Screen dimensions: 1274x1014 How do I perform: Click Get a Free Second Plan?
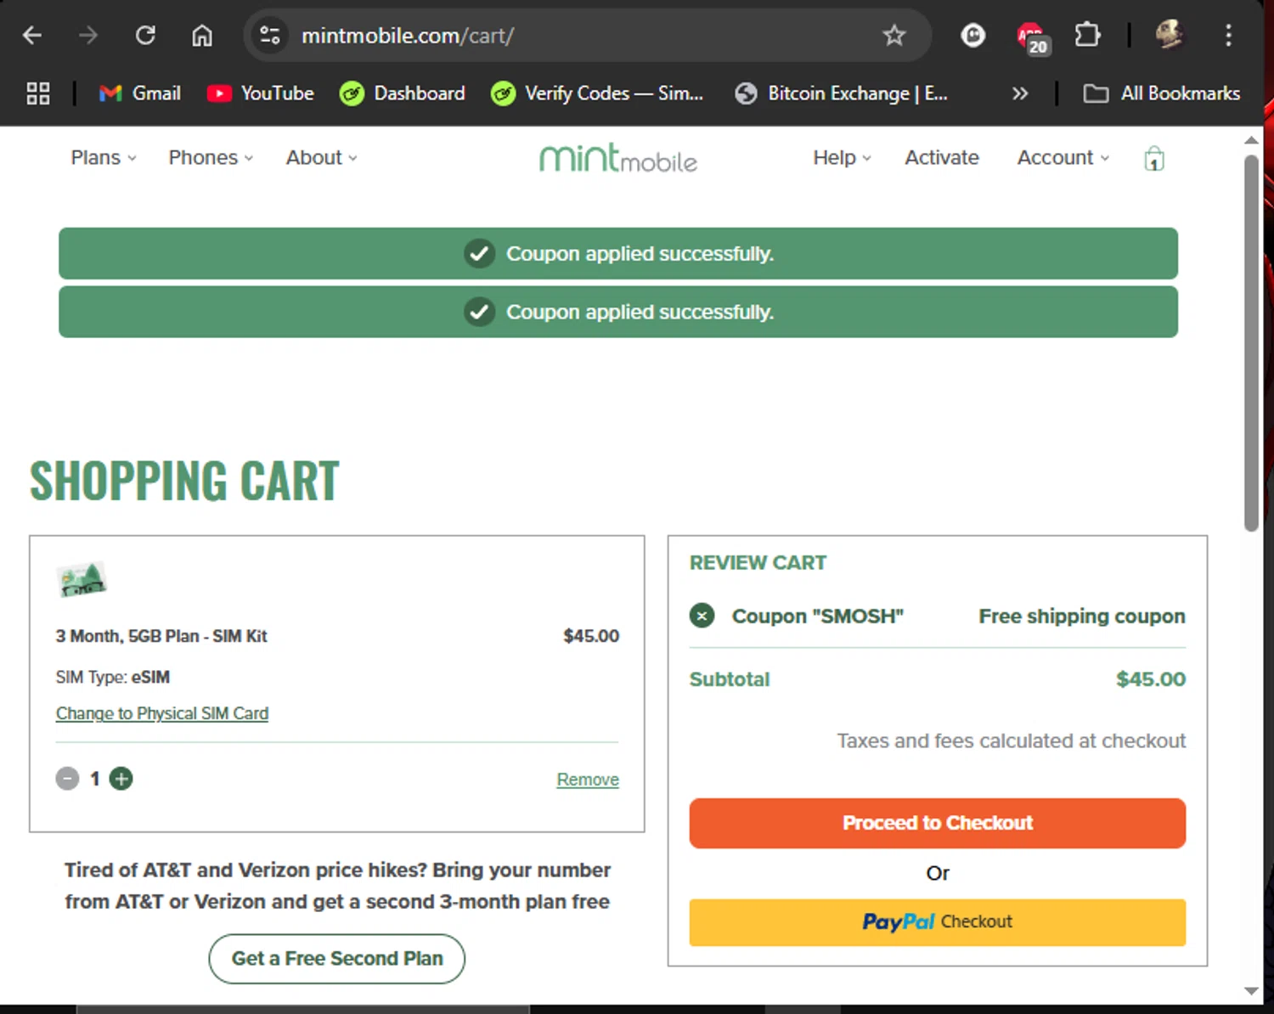click(x=337, y=959)
